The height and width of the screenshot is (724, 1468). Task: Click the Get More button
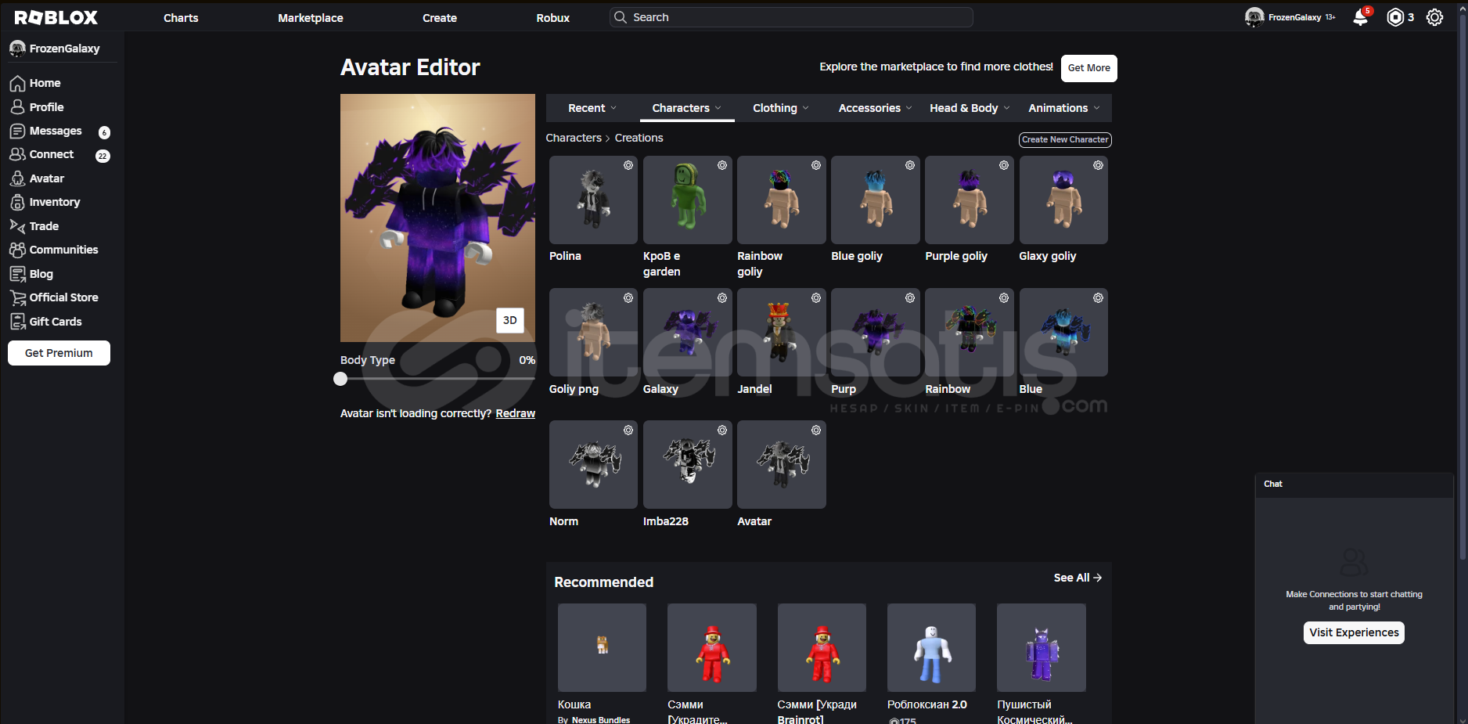1089,68
